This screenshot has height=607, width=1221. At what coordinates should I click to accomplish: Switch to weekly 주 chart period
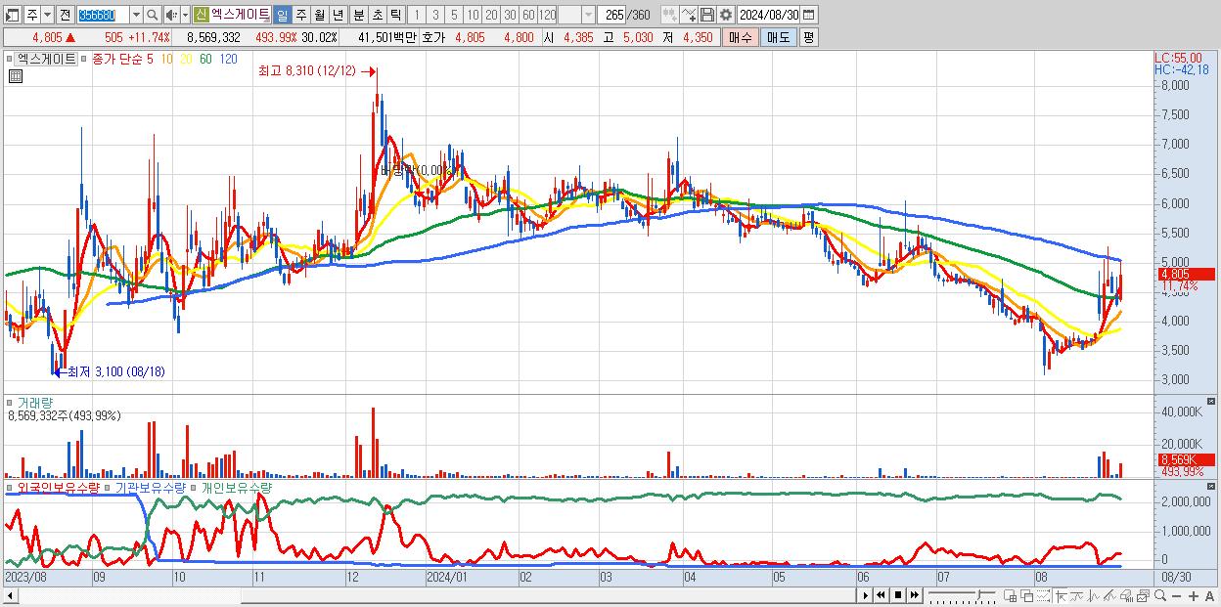[x=300, y=15]
